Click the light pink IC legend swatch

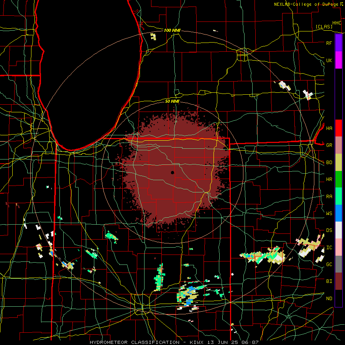point(338,247)
